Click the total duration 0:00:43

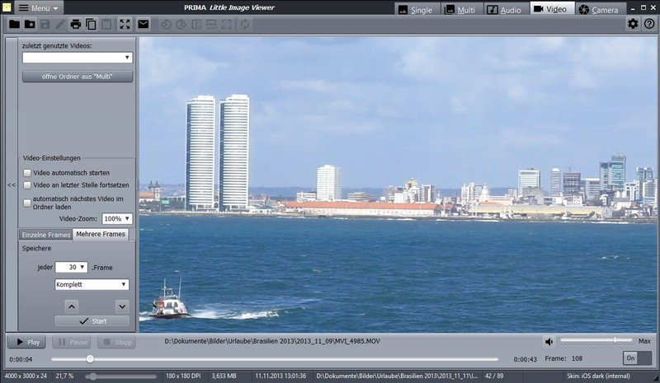(x=525, y=359)
